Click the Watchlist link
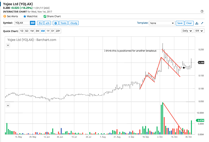This screenshot has width=209, height=142. pyautogui.click(x=32, y=16)
